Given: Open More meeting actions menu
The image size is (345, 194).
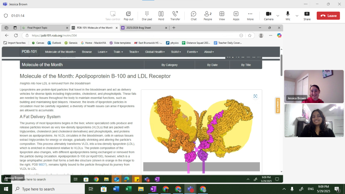Looking at the screenshot, I should click(x=250, y=16).
